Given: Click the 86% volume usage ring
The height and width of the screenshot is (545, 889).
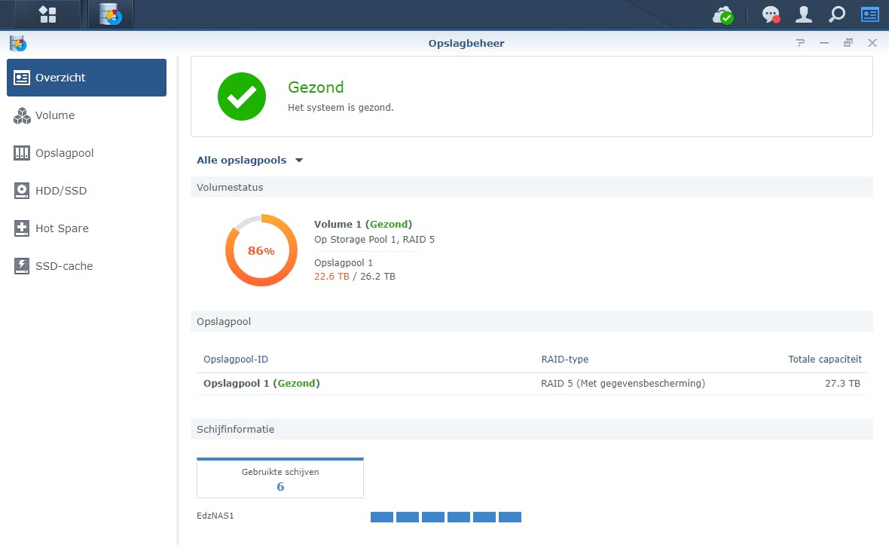Looking at the screenshot, I should pos(261,250).
